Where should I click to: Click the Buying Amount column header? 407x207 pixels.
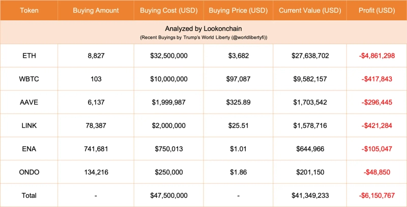(96, 10)
